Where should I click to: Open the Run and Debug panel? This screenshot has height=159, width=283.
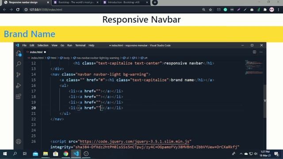[x=19, y=85]
